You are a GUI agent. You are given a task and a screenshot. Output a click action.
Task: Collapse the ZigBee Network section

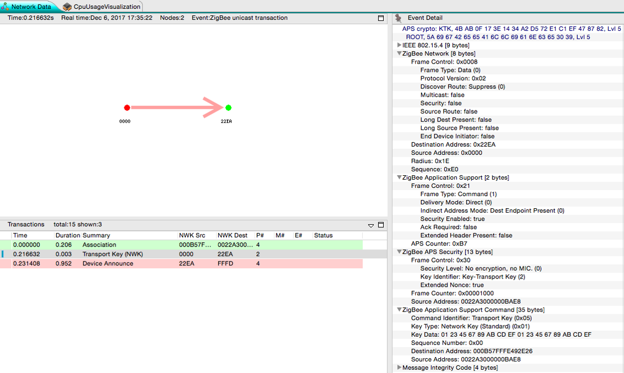click(x=399, y=54)
